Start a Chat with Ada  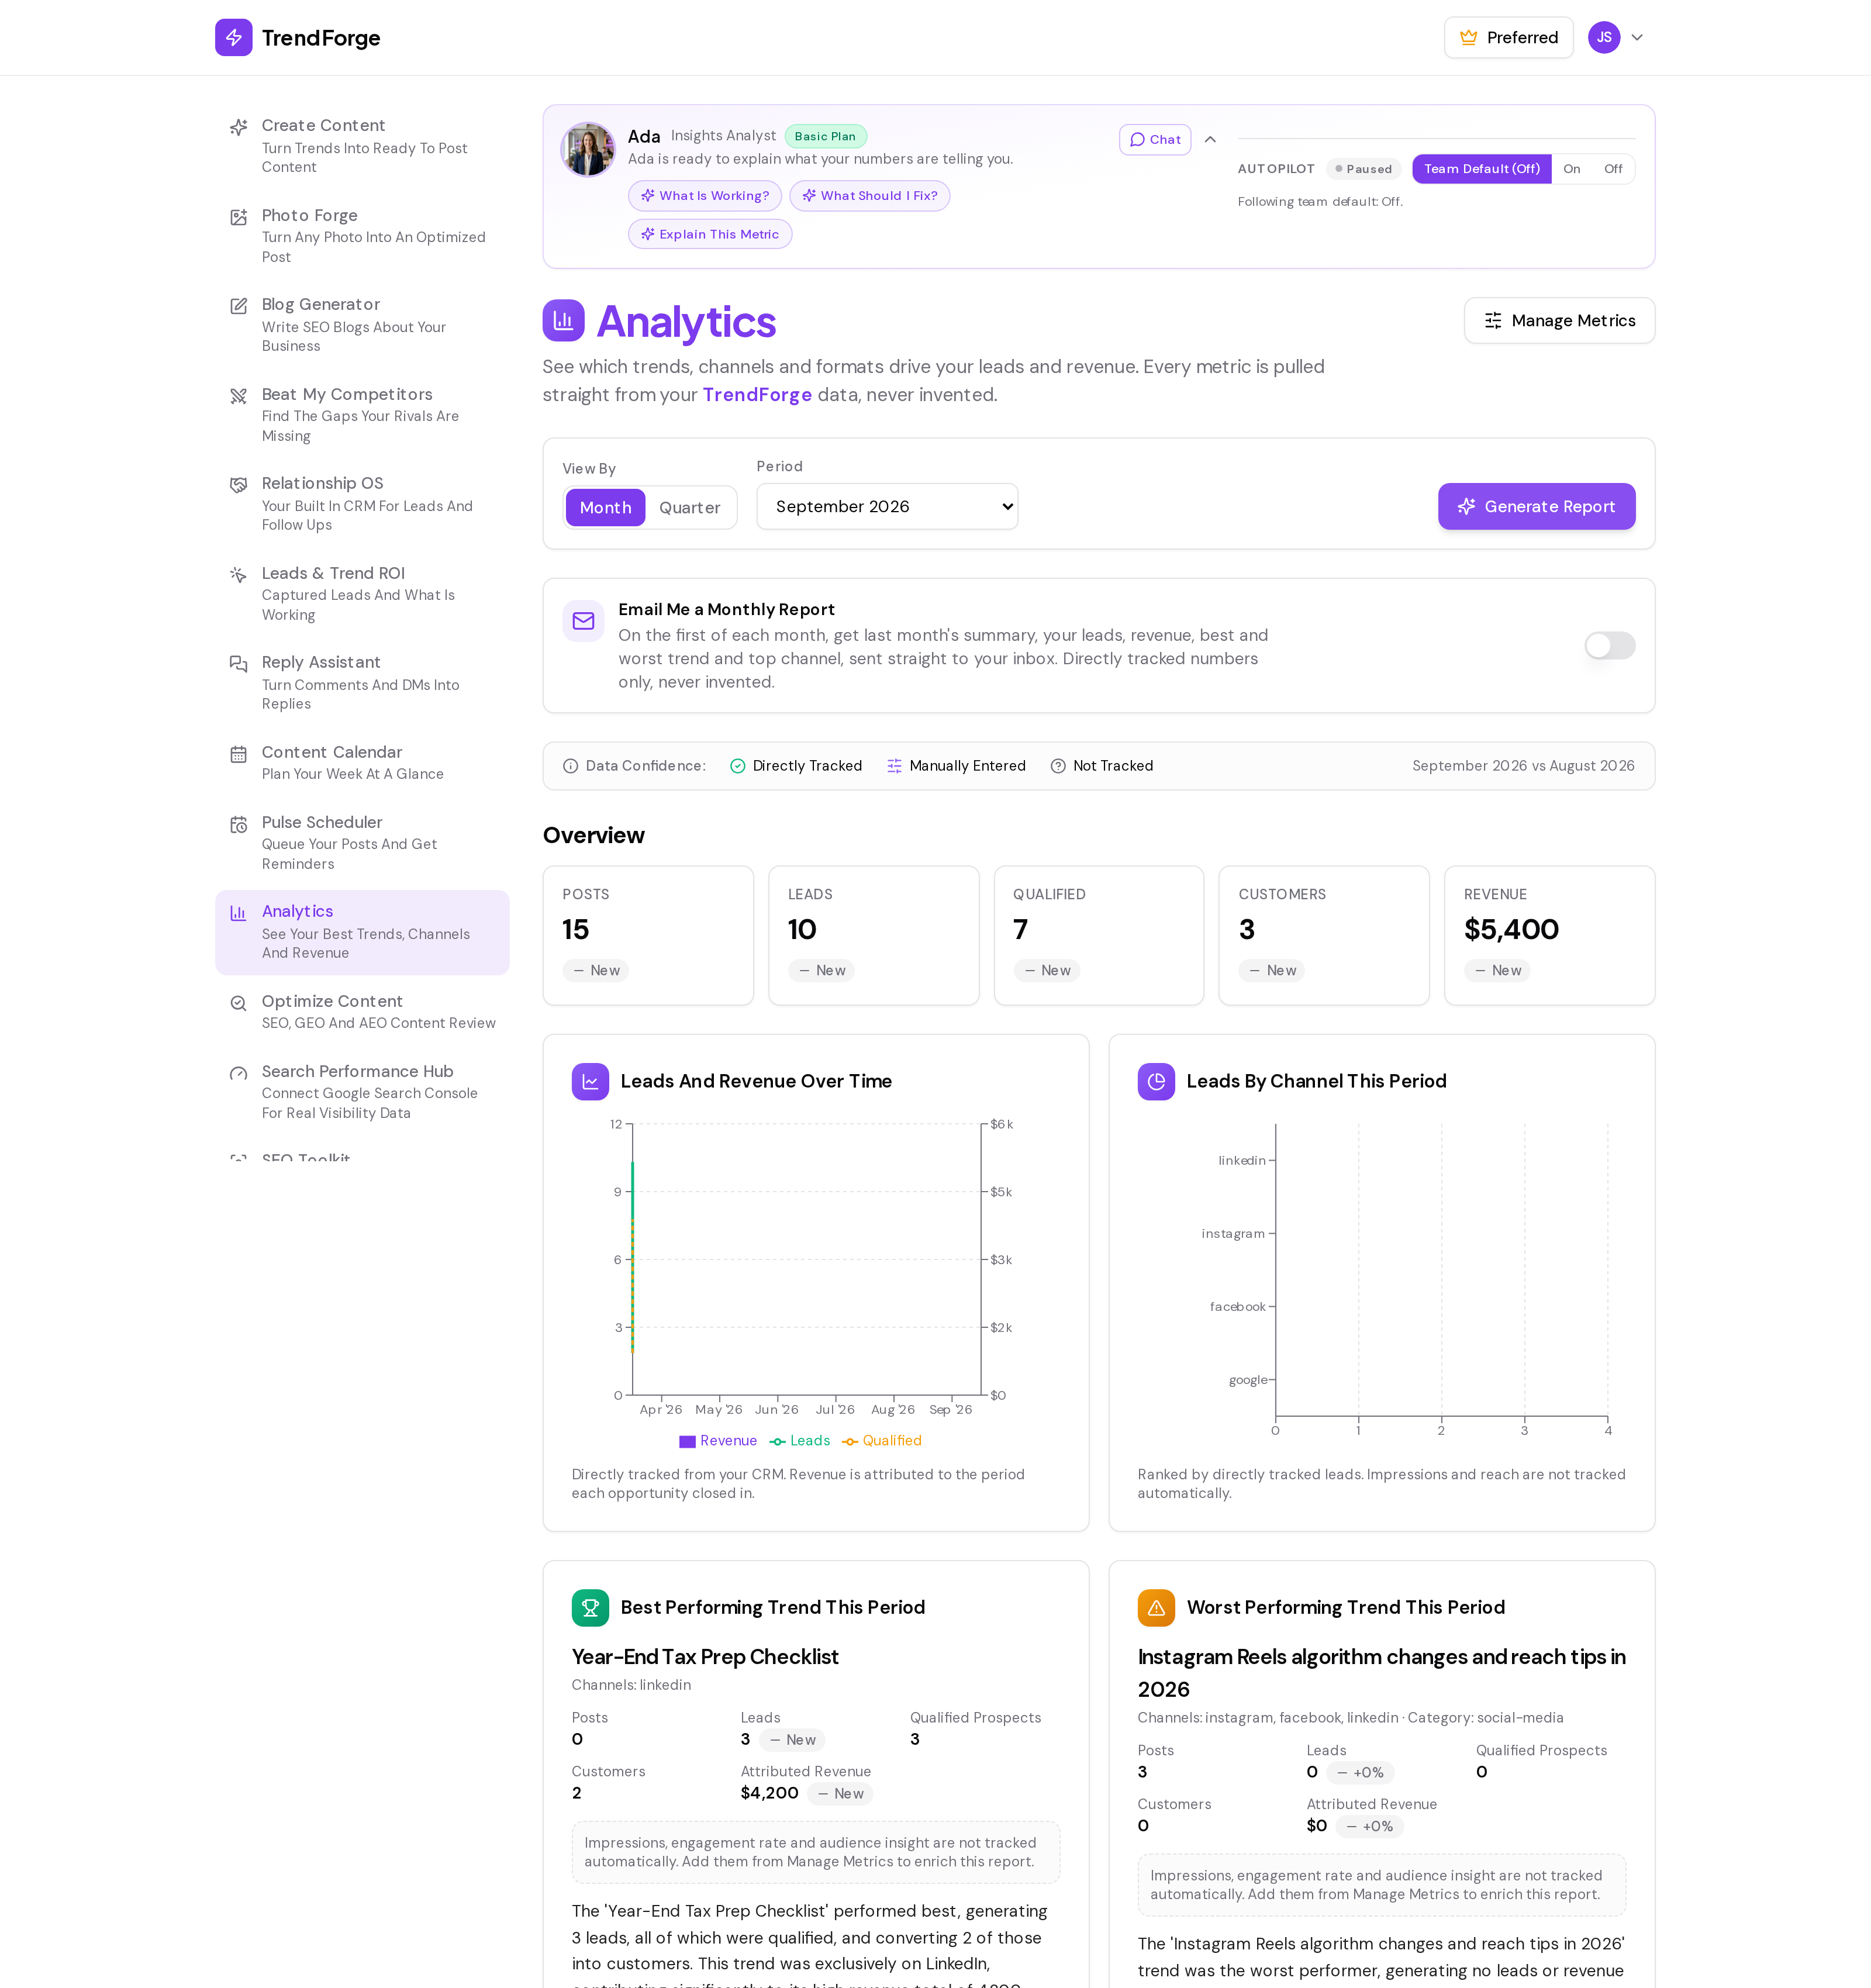pos(1155,140)
